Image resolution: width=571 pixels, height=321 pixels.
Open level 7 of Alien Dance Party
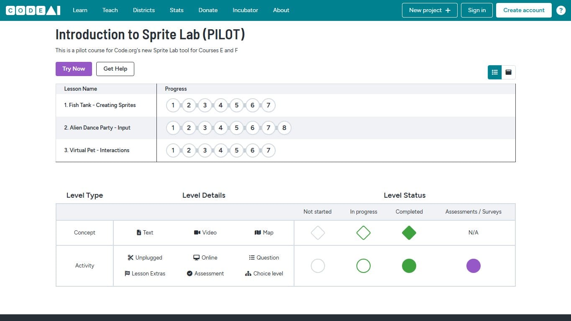click(269, 128)
